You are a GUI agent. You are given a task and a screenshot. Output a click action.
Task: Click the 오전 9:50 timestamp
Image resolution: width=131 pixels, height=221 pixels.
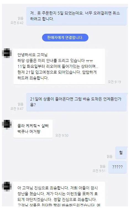(62, 135)
